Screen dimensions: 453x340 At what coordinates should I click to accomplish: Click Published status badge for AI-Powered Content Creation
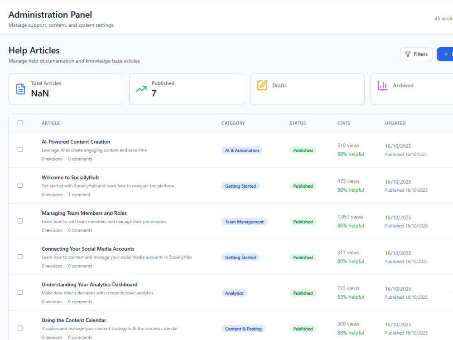[303, 151]
